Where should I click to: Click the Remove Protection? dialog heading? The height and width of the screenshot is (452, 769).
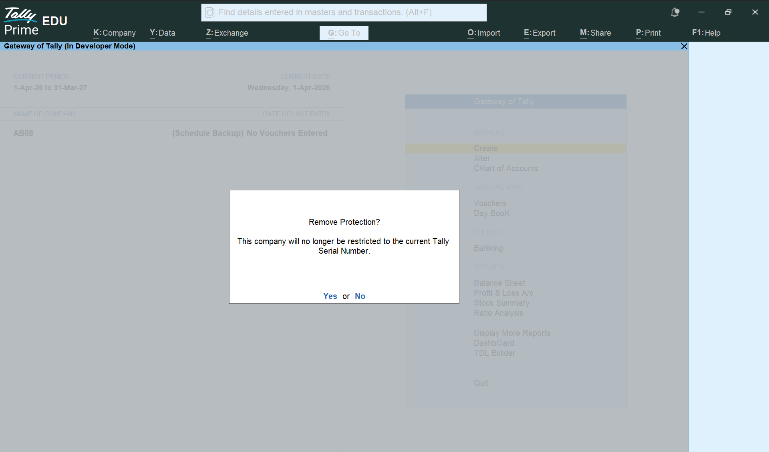pyautogui.click(x=344, y=222)
